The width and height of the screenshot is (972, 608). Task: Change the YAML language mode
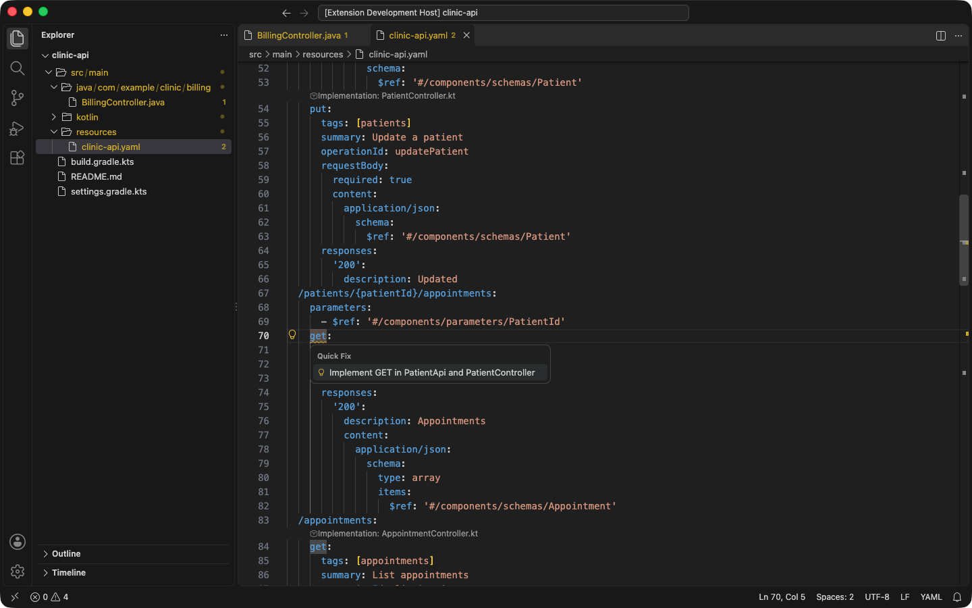tap(931, 597)
